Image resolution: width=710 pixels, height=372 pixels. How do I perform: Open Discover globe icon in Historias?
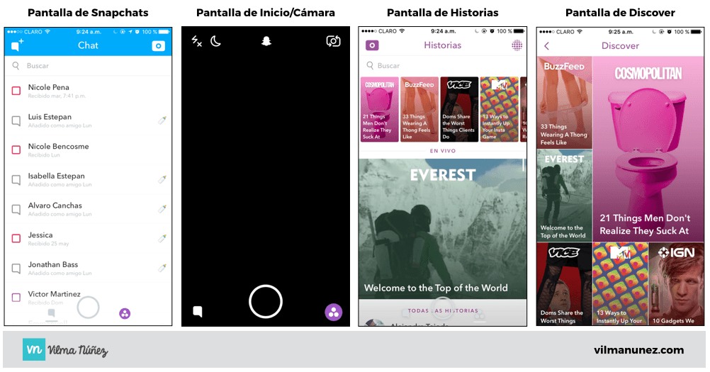517,45
